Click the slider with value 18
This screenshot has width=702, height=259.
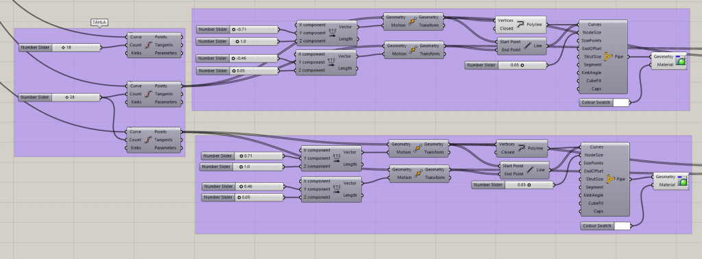(x=60, y=47)
